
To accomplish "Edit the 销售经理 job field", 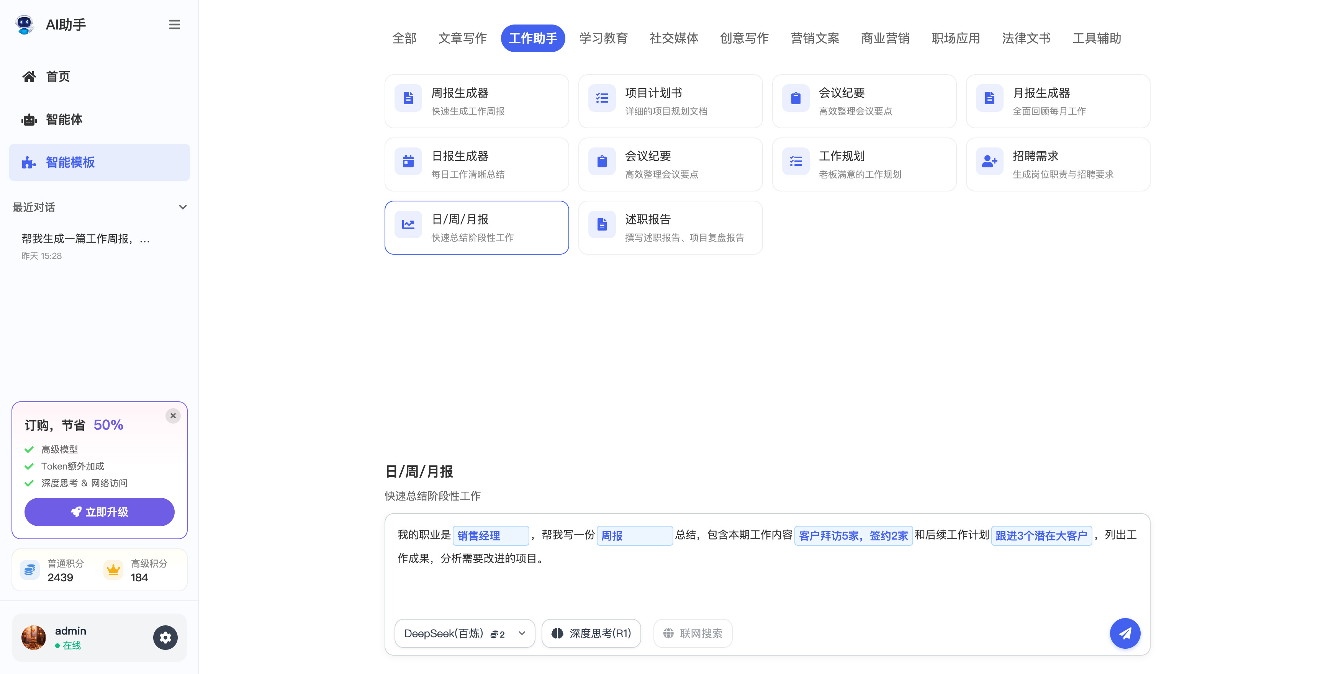I will pyautogui.click(x=491, y=536).
